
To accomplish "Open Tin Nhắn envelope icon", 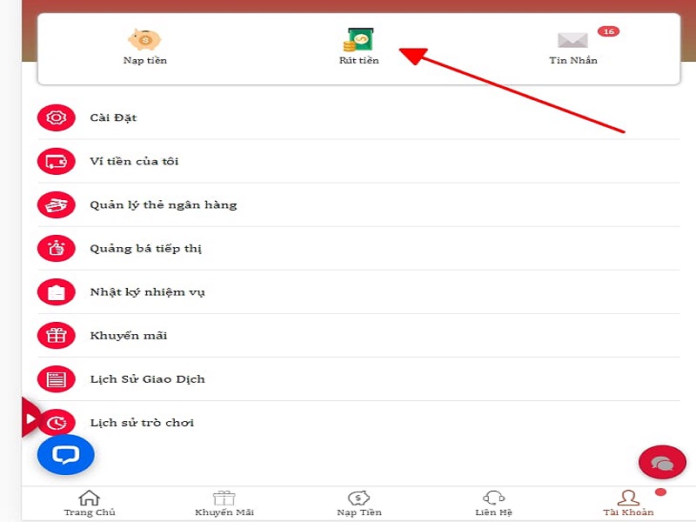I will (572, 41).
